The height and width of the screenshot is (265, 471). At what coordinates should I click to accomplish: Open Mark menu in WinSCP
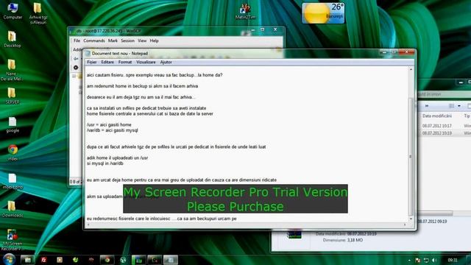tap(113, 40)
